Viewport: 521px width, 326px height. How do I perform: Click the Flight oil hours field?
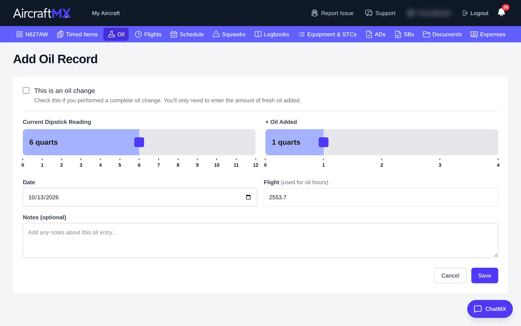381,197
